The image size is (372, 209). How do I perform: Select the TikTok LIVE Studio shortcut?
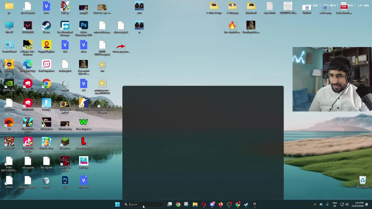pos(28,145)
